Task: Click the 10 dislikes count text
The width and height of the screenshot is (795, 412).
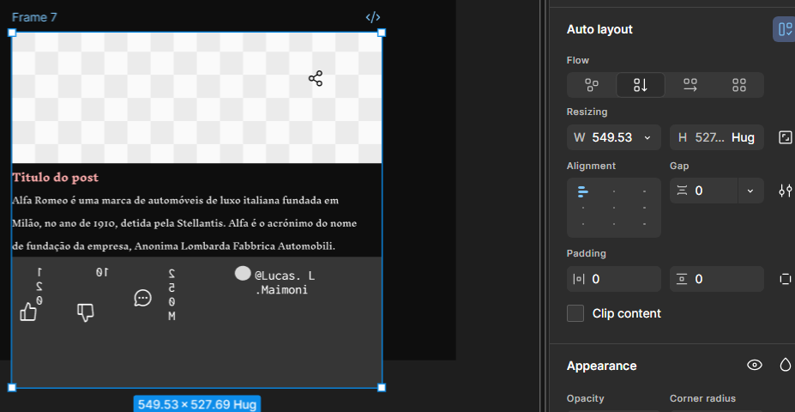Action: pyautogui.click(x=102, y=273)
